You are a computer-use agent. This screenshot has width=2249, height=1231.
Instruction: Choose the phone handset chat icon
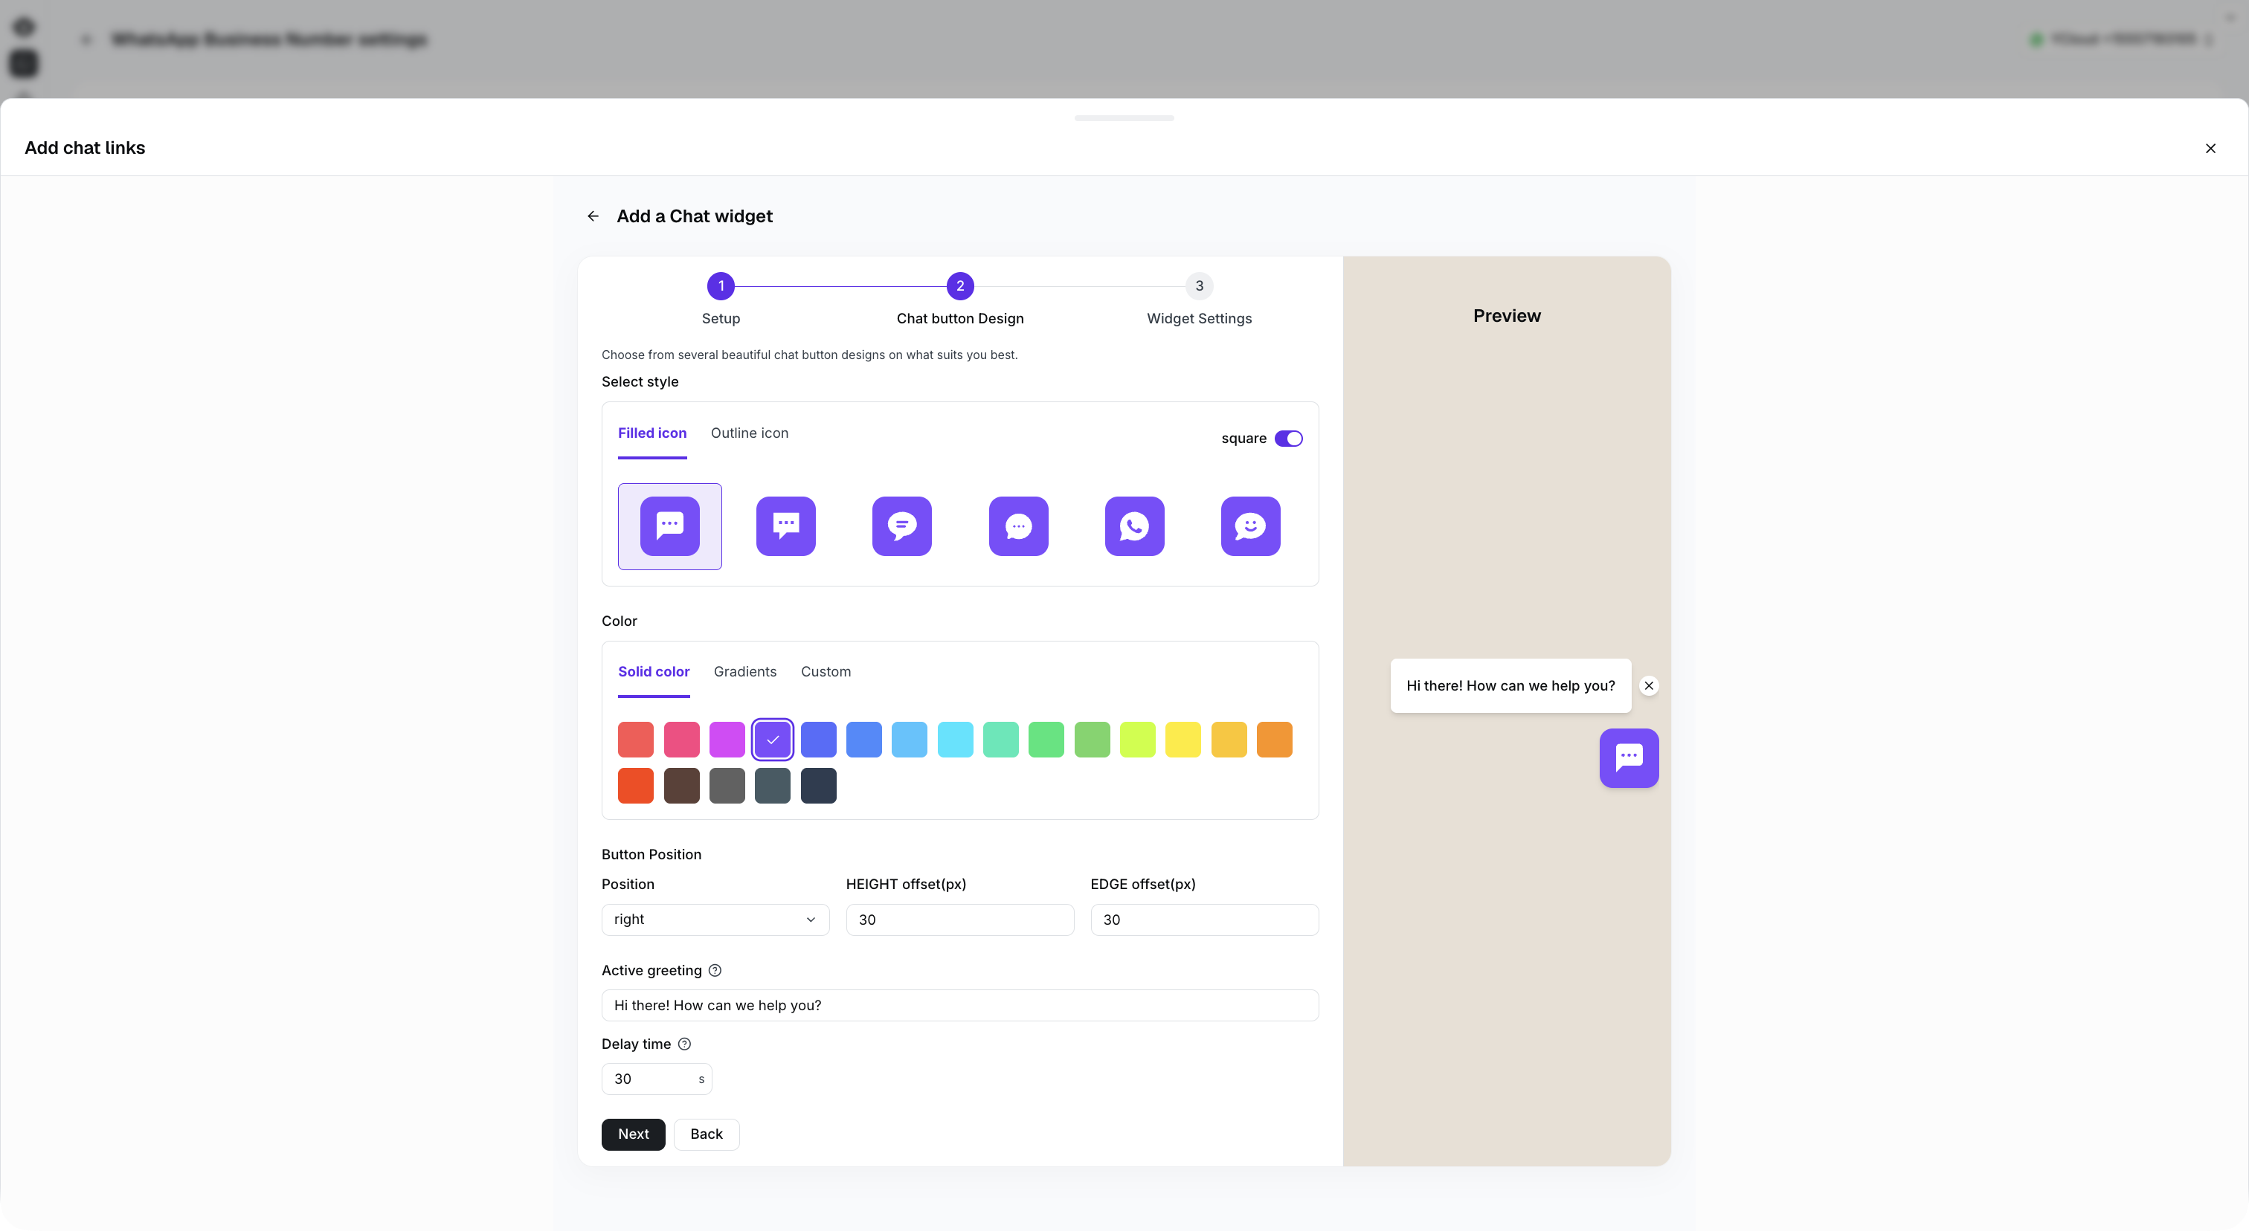click(x=1134, y=526)
